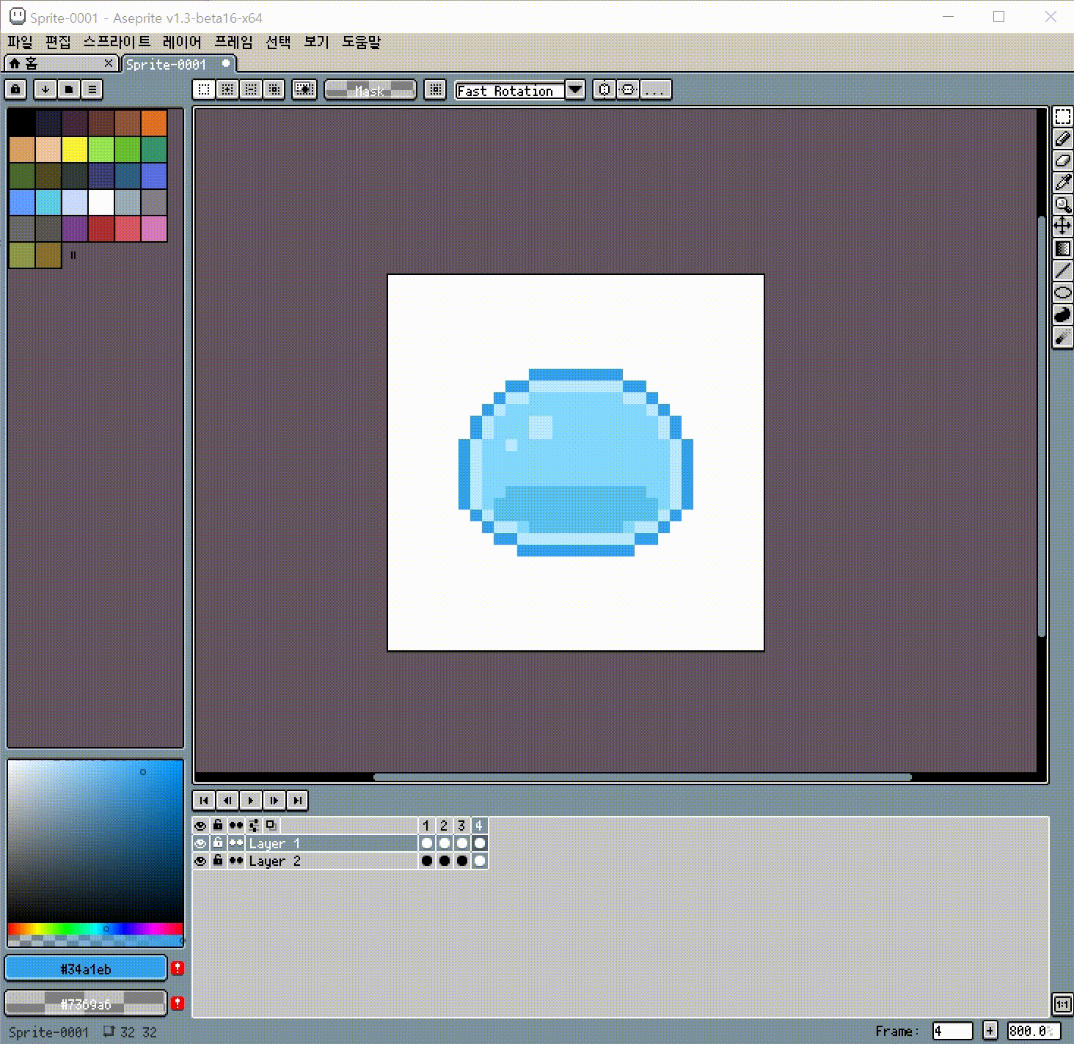The width and height of the screenshot is (1074, 1044).
Task: Select the Pencil tool
Action: [1062, 139]
